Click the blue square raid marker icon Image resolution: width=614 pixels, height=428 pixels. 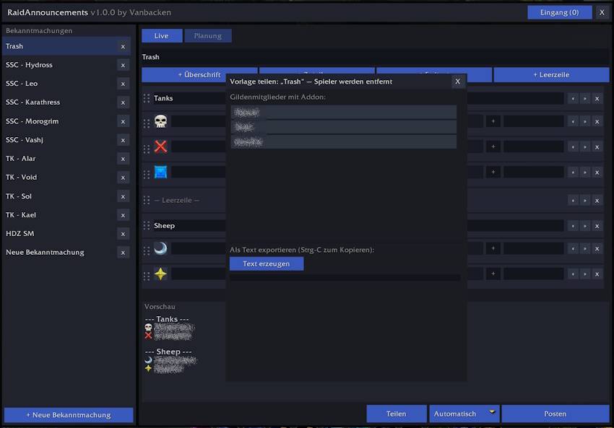[x=160, y=172]
